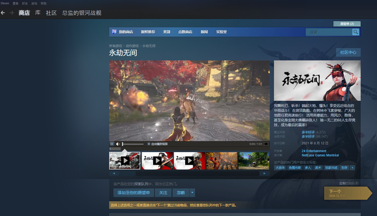Screen dimensions: 377x216
Task: Click the video progress bar
Action: pyautogui.click(x=189, y=149)
